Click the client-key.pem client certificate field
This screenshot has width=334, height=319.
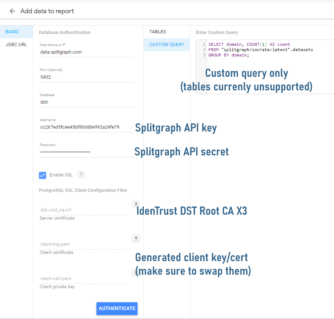pos(84,244)
